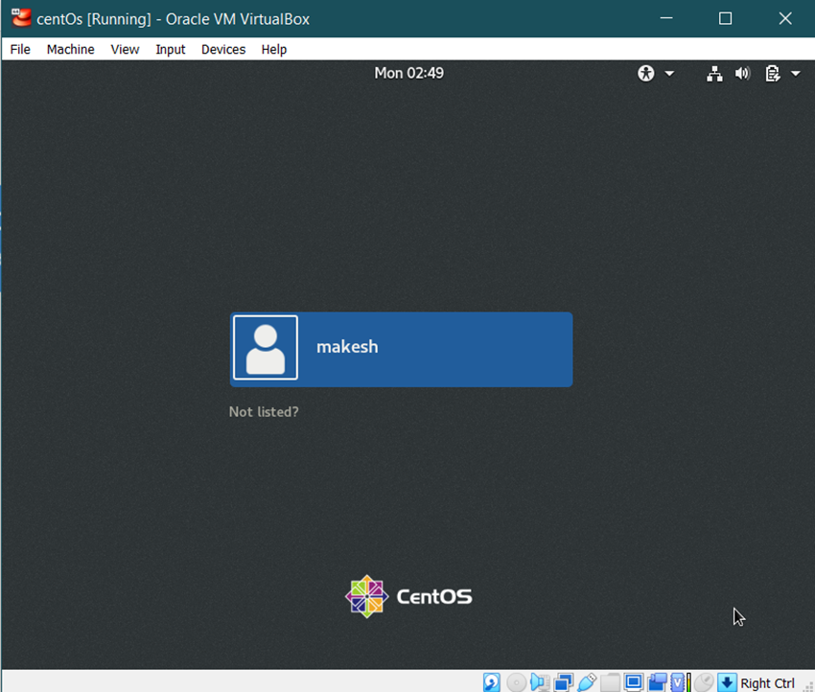Viewport: 815px width, 692px height.
Task: Click the shared folders status icon
Action: click(x=610, y=682)
